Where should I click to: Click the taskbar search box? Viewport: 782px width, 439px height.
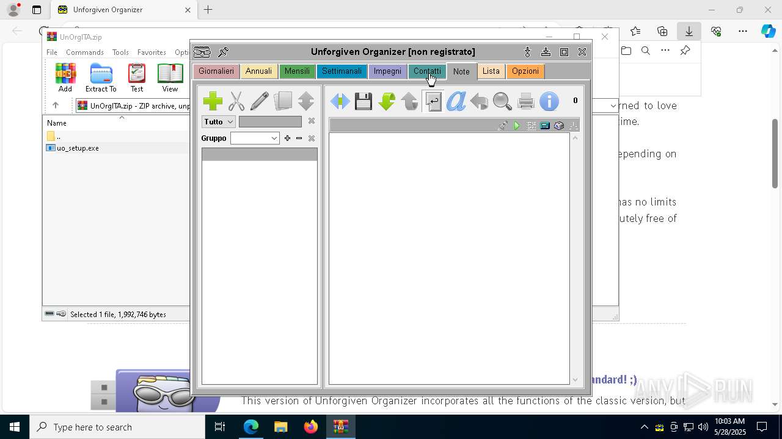click(x=117, y=427)
